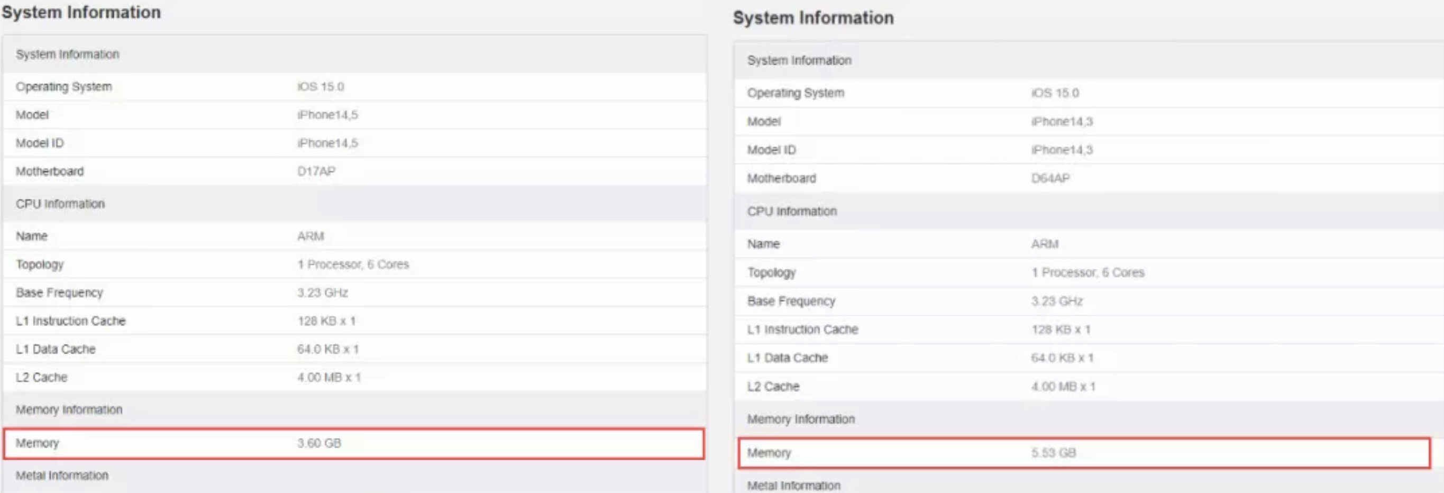Click 'Model ID' label in left panel

[40, 143]
